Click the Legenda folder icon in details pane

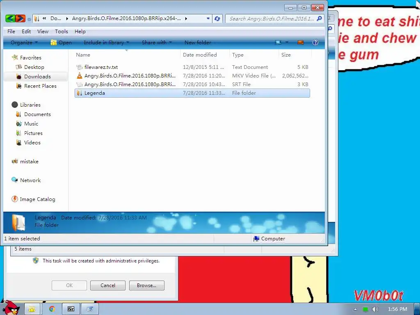[18, 222]
